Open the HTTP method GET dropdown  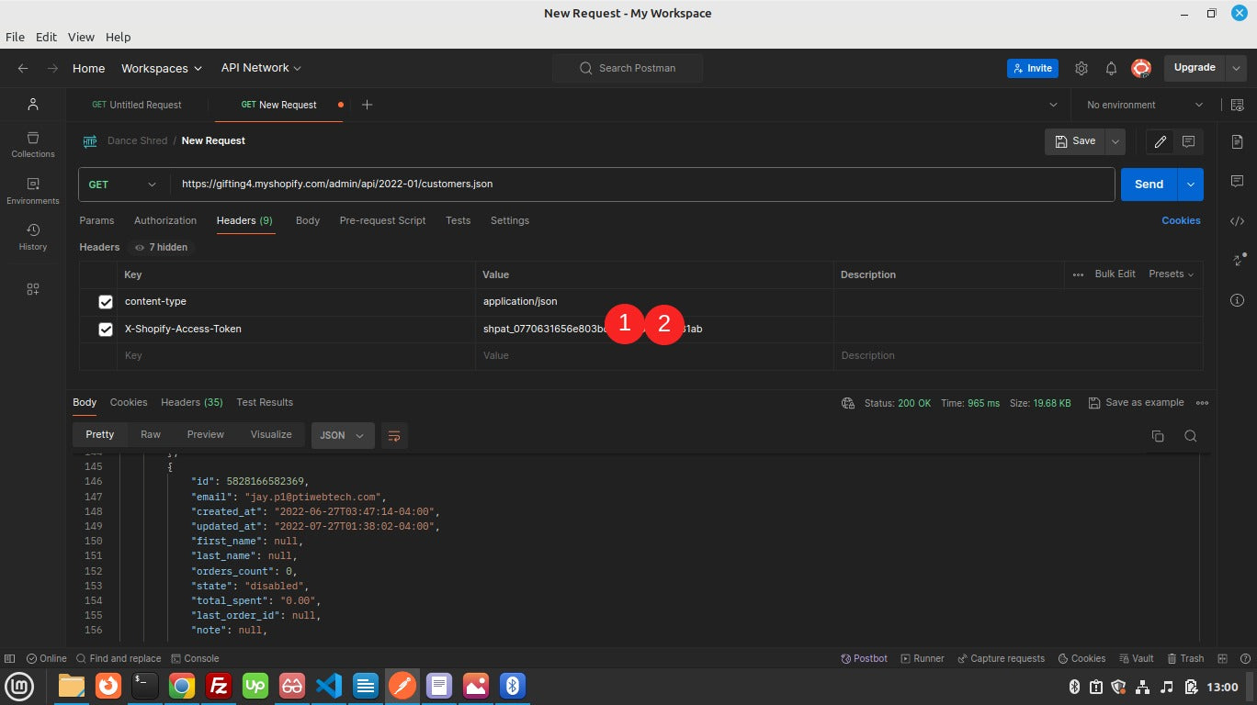[124, 185]
